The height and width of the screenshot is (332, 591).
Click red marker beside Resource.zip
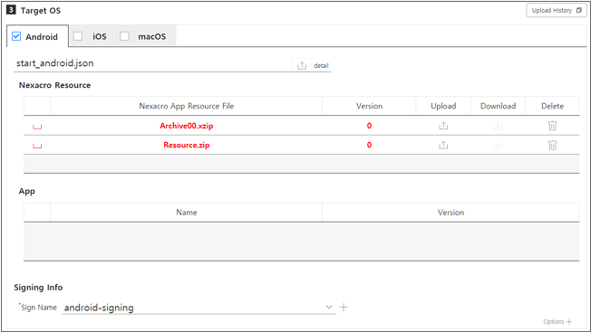37,146
